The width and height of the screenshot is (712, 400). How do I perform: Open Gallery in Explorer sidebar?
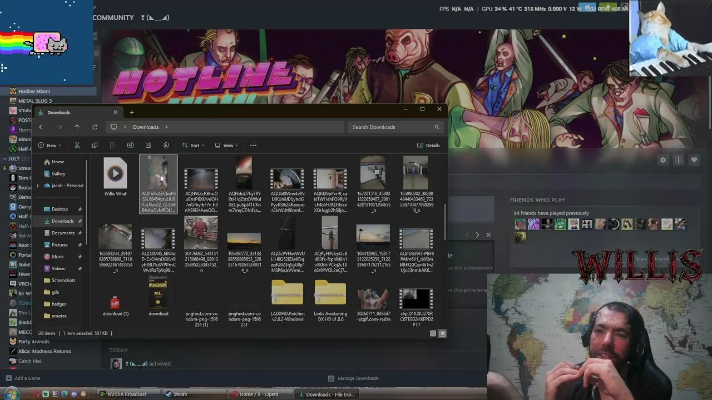58,174
